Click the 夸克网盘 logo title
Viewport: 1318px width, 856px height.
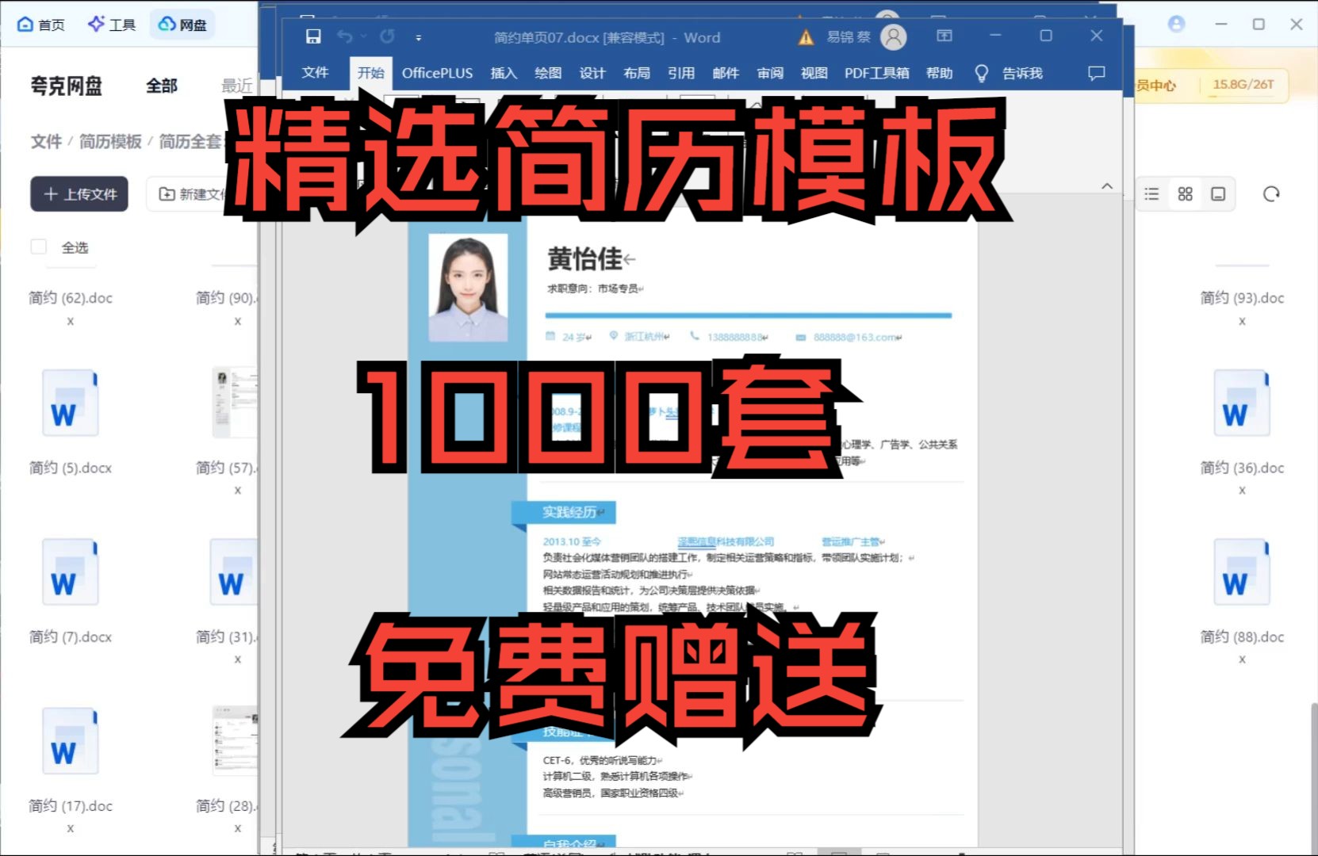[x=67, y=86]
